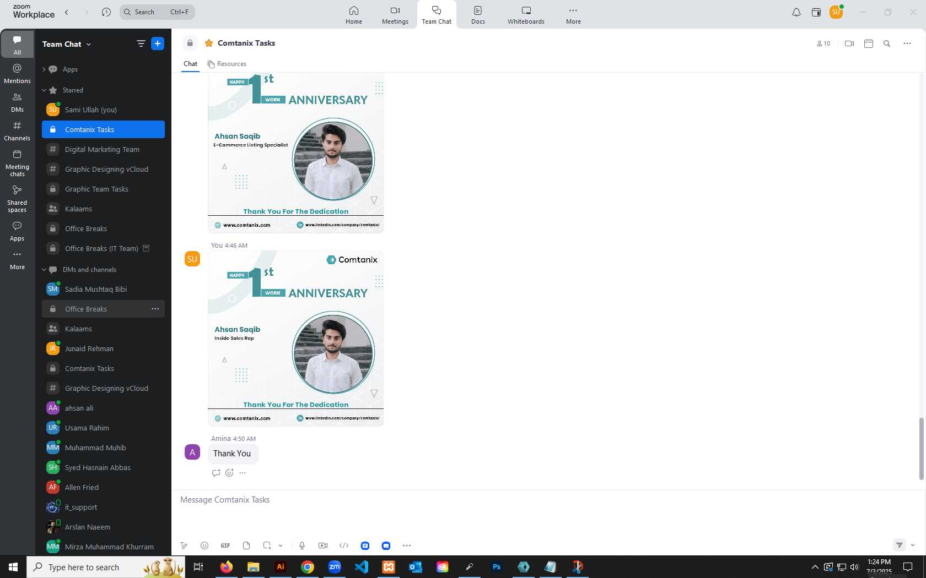Open notifications bell icon
This screenshot has height=578, width=926.
click(x=796, y=12)
